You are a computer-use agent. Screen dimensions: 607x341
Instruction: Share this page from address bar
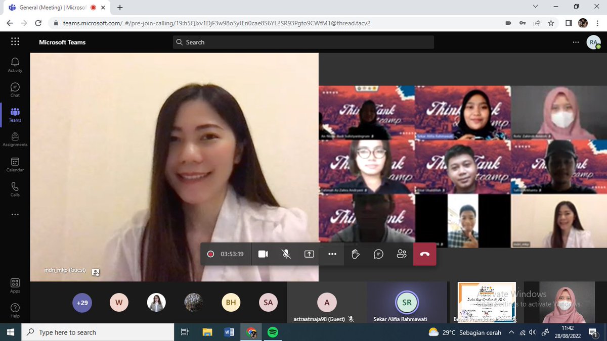point(537,23)
